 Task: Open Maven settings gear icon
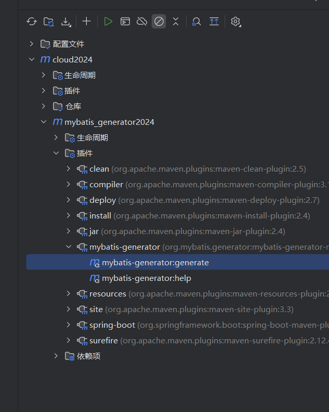(x=235, y=21)
